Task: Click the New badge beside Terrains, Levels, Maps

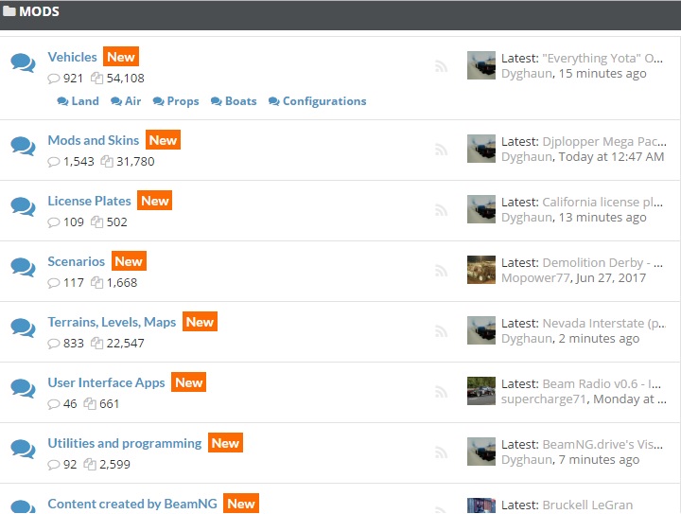Action: (x=200, y=322)
